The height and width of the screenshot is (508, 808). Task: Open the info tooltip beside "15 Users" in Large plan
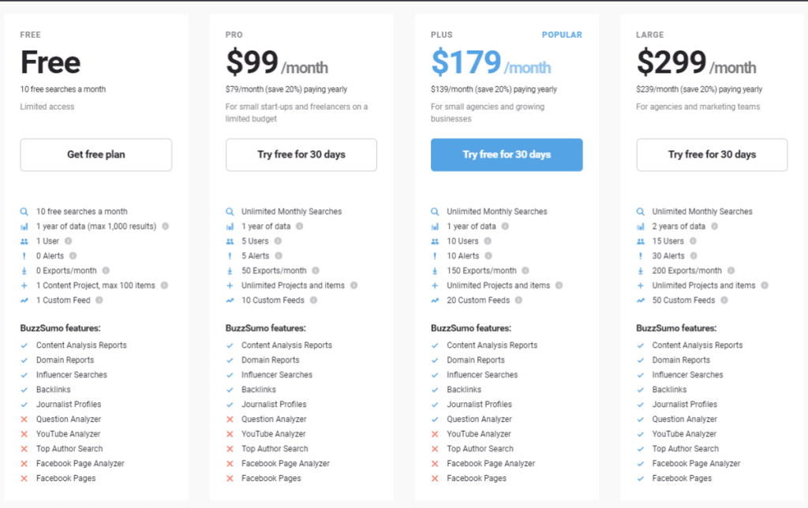coord(693,241)
